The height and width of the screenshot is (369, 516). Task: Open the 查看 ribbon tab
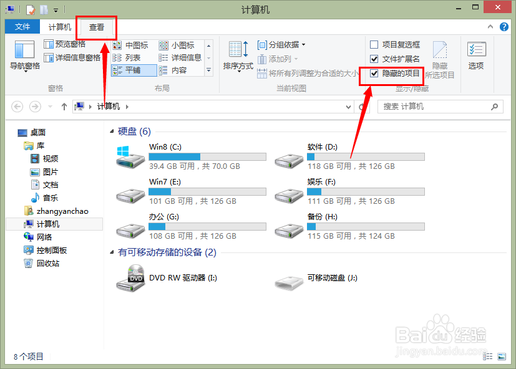(x=97, y=27)
